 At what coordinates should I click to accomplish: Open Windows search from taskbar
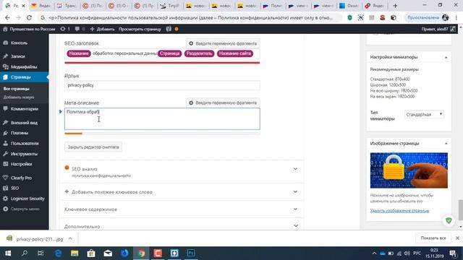tap(25, 253)
